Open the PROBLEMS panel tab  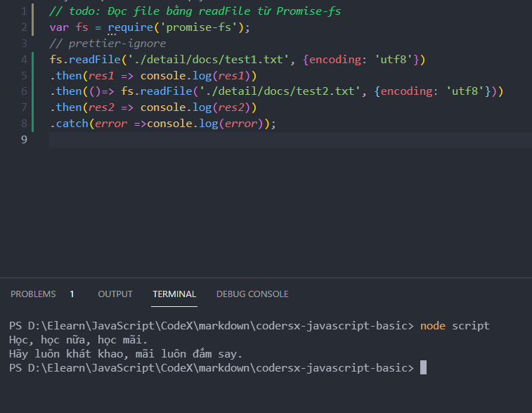(x=33, y=294)
